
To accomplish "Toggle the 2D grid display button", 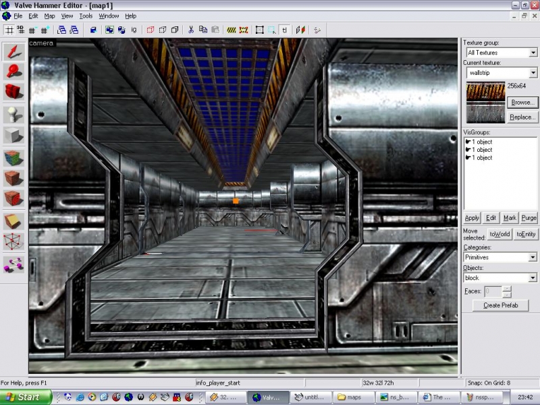I will tap(9, 30).
